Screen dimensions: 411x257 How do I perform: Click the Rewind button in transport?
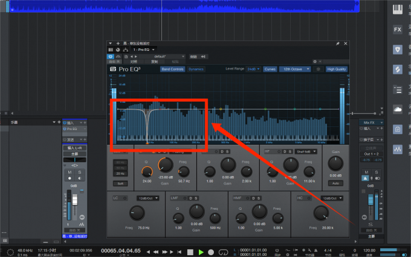coord(156,252)
